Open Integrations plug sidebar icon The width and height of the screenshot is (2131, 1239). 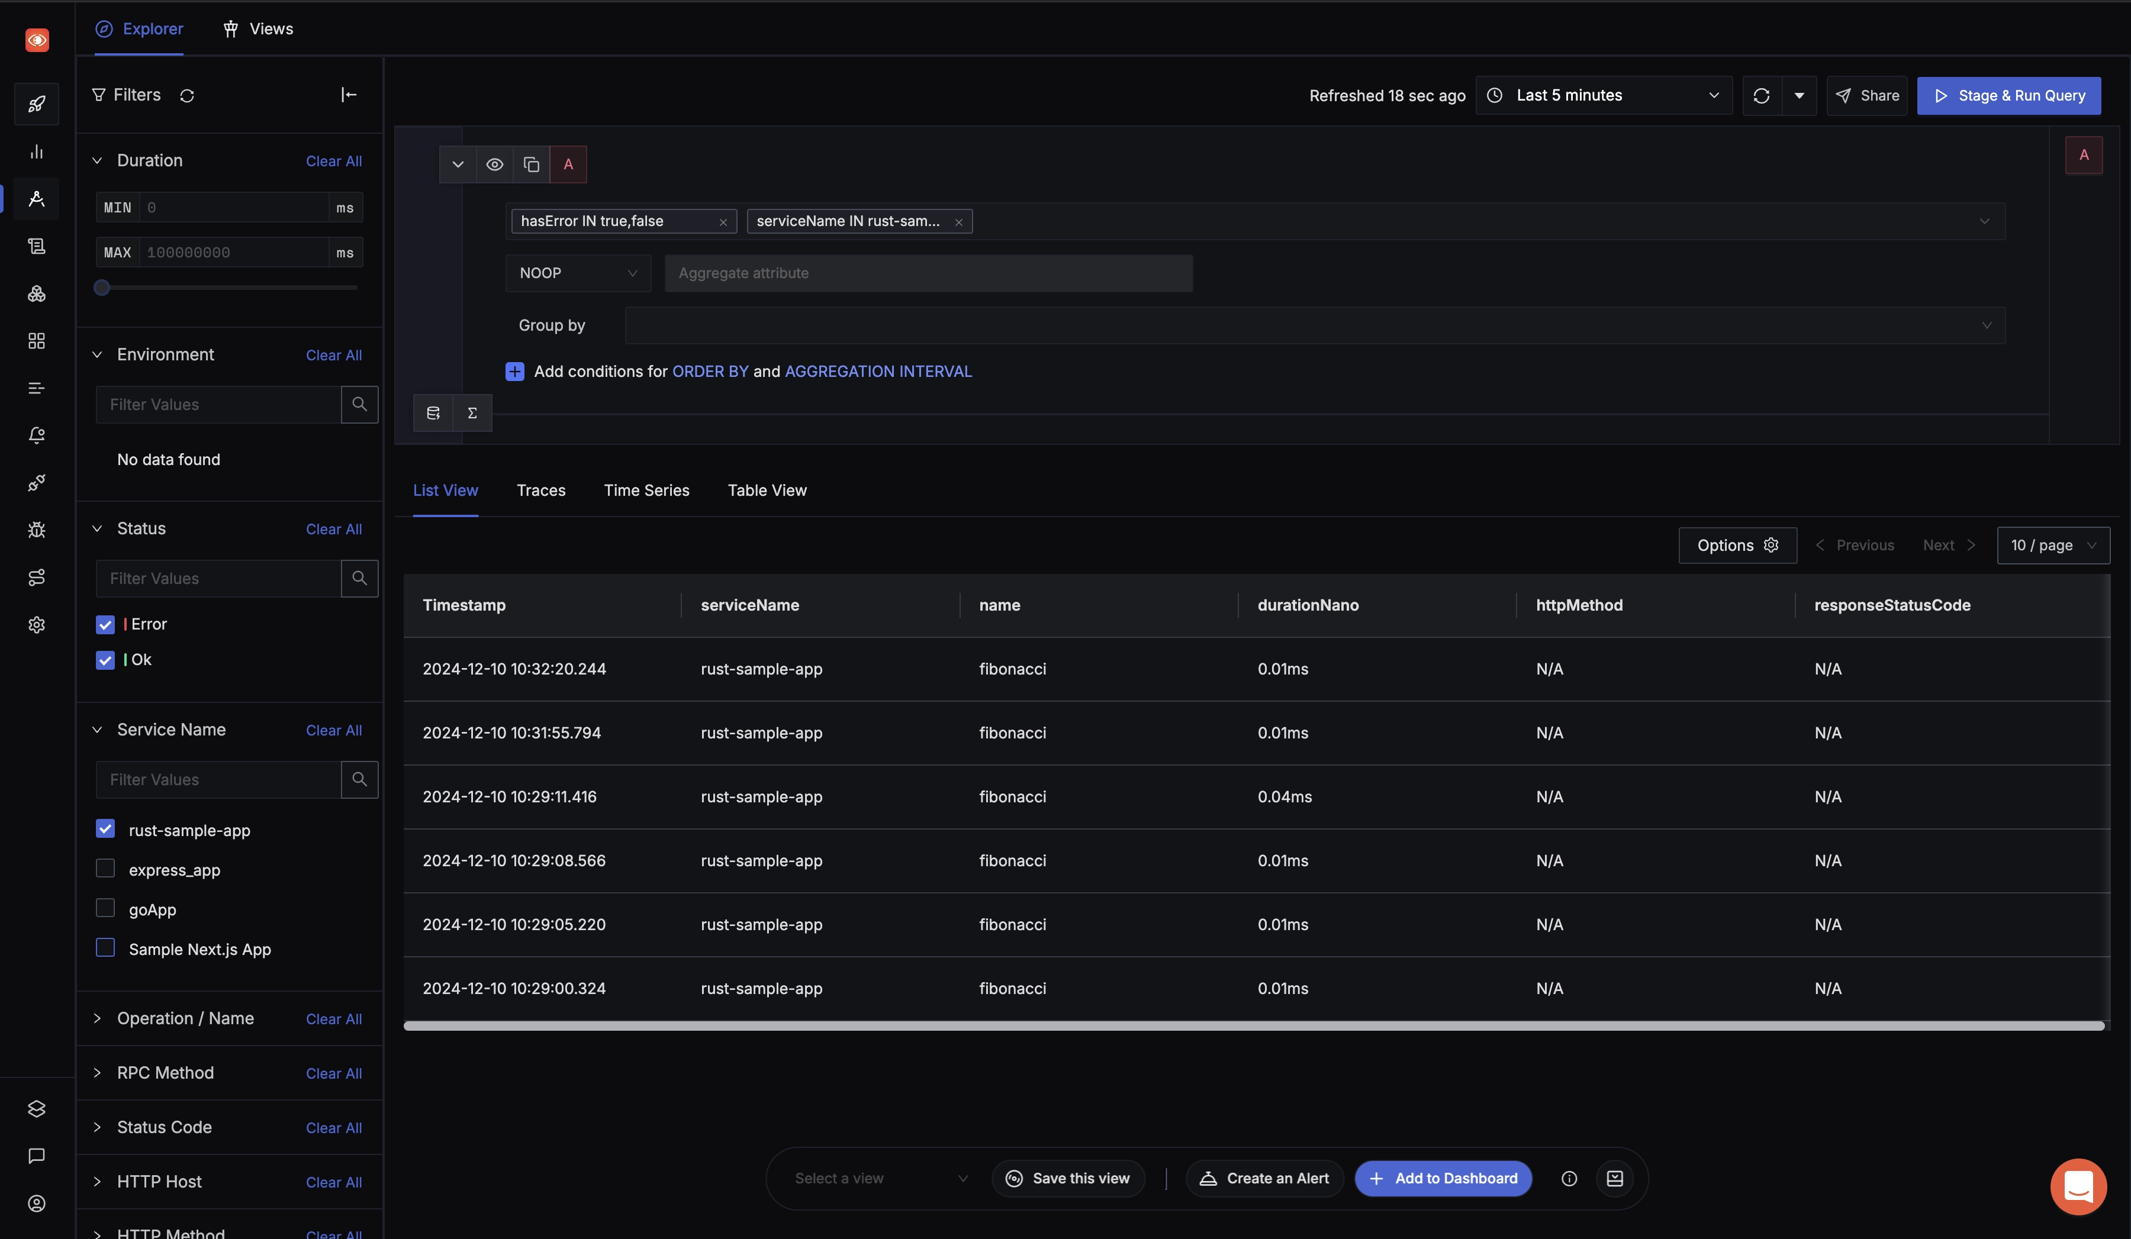[36, 483]
